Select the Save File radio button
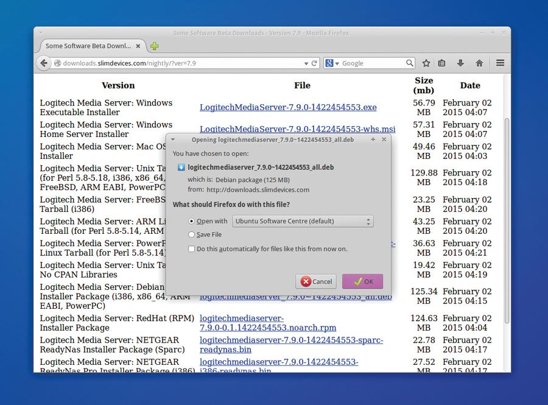The height and width of the screenshot is (405, 548). [191, 234]
